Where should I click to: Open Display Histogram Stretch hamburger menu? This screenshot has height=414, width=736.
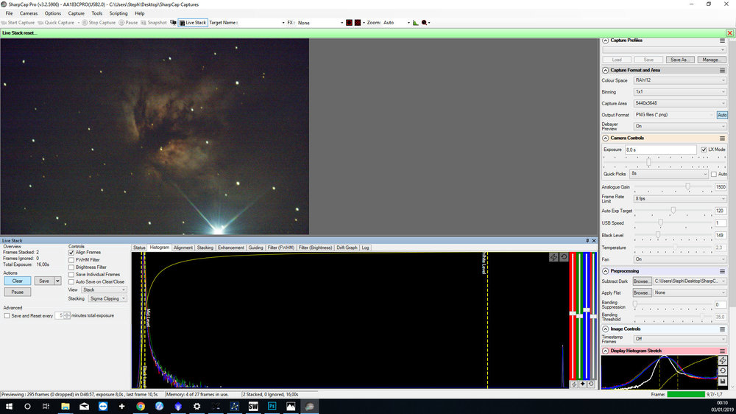click(723, 351)
